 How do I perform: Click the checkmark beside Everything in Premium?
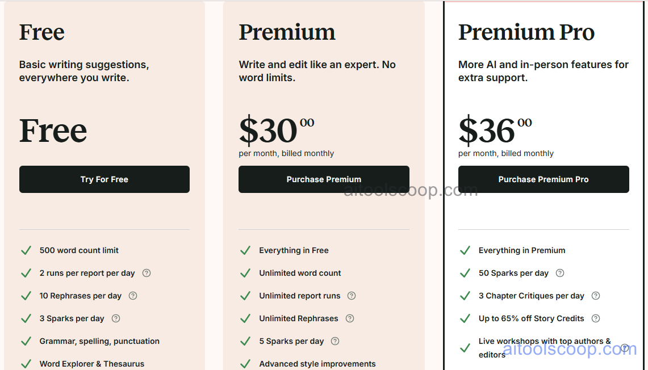[x=465, y=250]
